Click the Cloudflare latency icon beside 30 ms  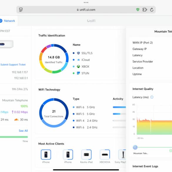16,120
